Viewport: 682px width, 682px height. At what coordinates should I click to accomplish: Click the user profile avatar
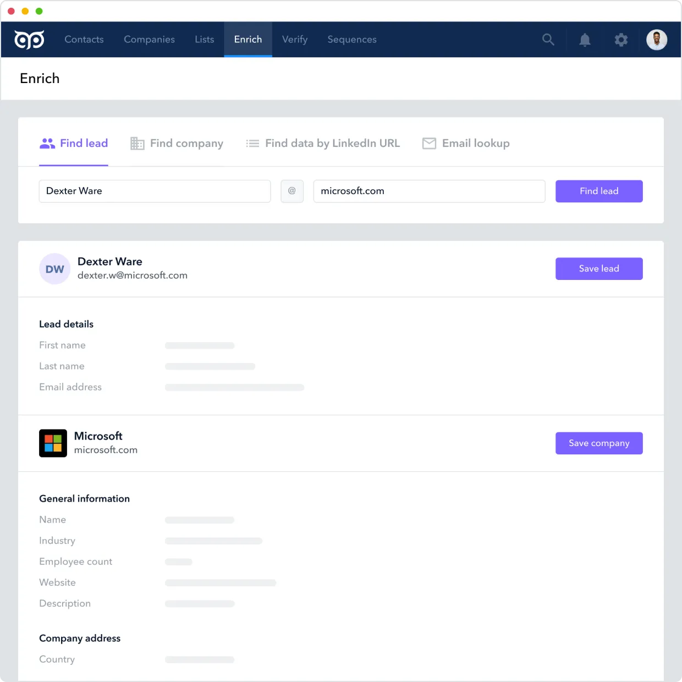[656, 40]
